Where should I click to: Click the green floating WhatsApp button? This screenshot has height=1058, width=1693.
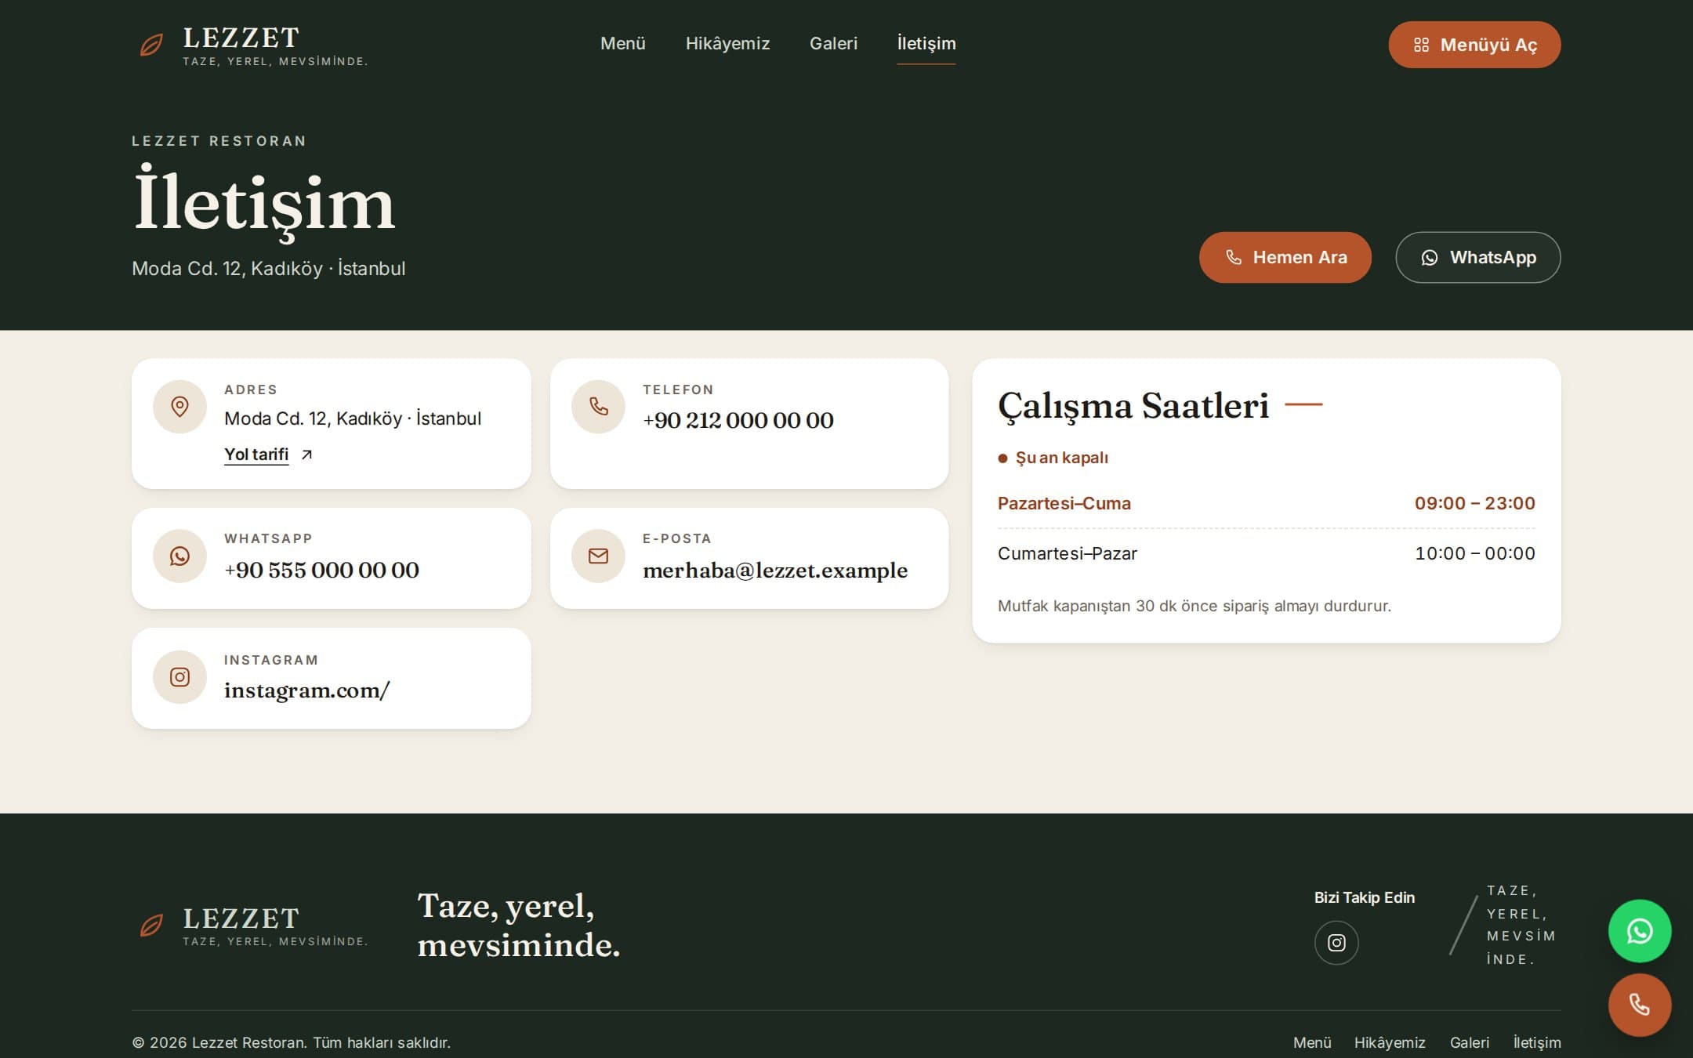point(1640,931)
